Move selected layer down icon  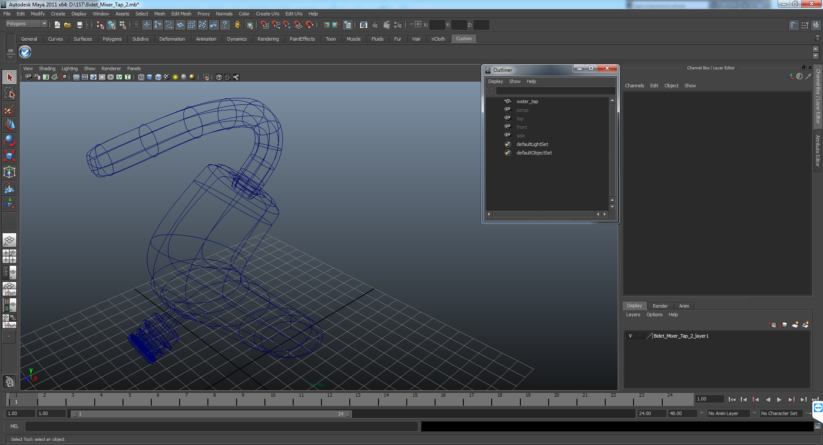click(784, 325)
